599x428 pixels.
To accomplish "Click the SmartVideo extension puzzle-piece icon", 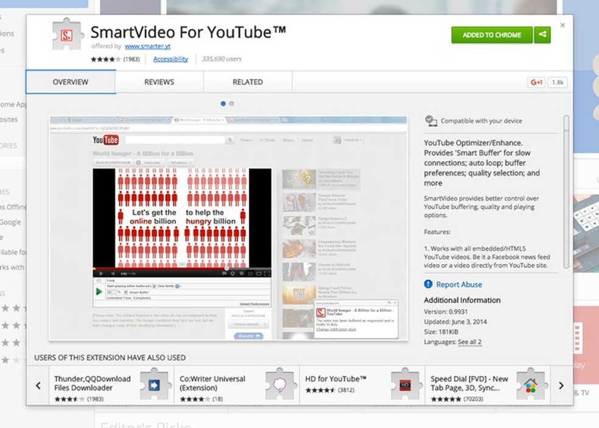I will 68,34.
